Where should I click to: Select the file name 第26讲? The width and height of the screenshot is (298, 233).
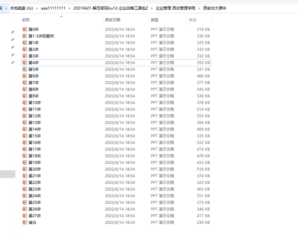[34, 209]
